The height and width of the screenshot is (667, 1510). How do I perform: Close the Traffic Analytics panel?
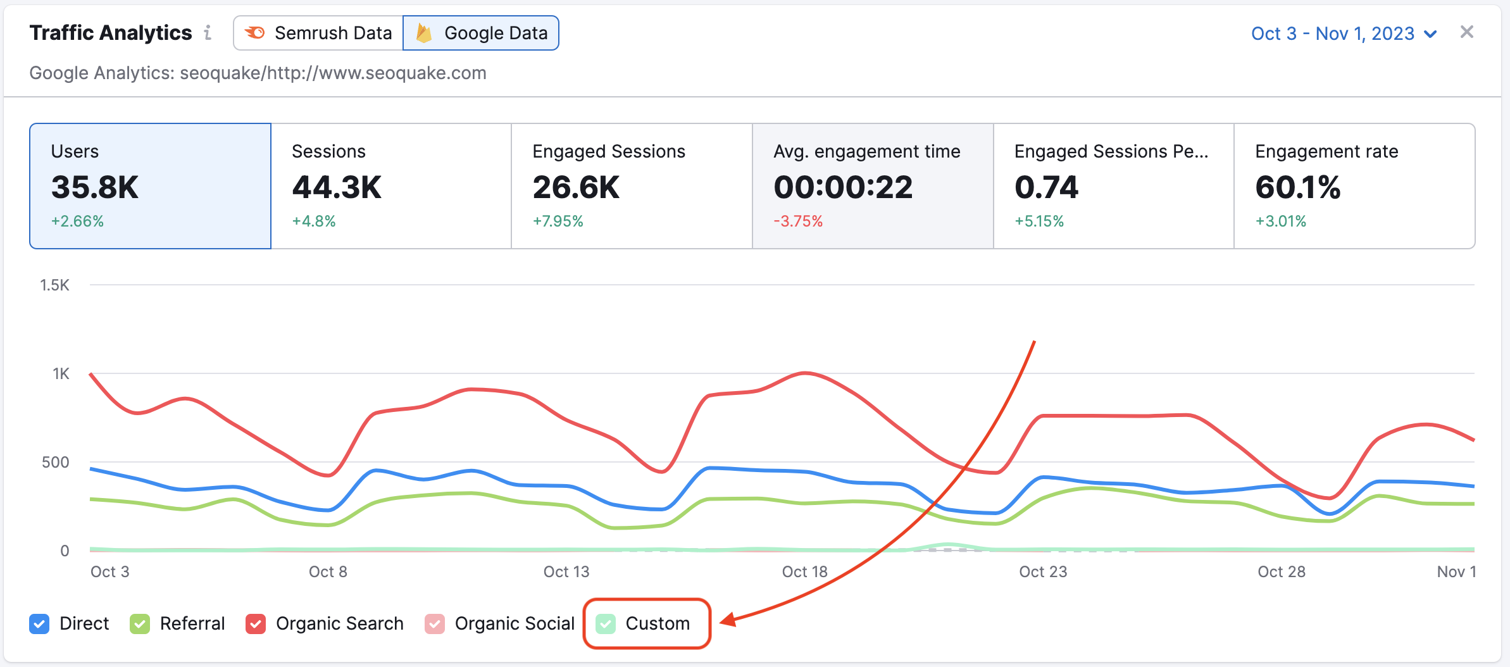(1468, 32)
